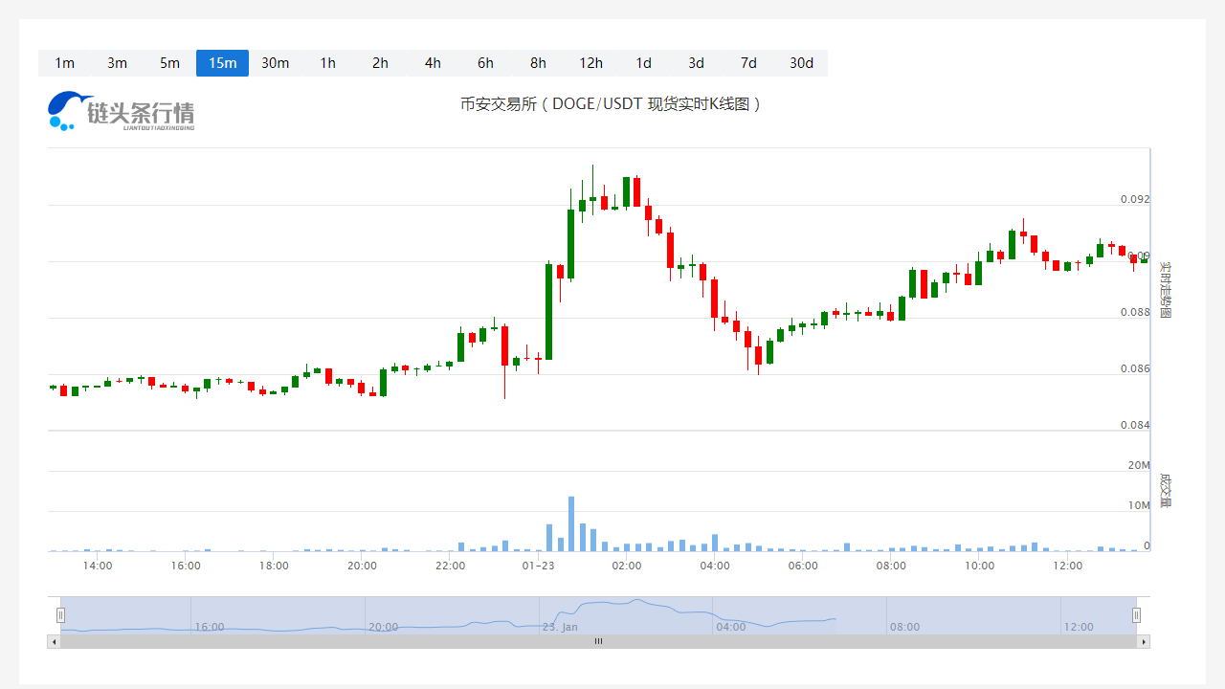Open the 1d daily chart

pos(643,63)
